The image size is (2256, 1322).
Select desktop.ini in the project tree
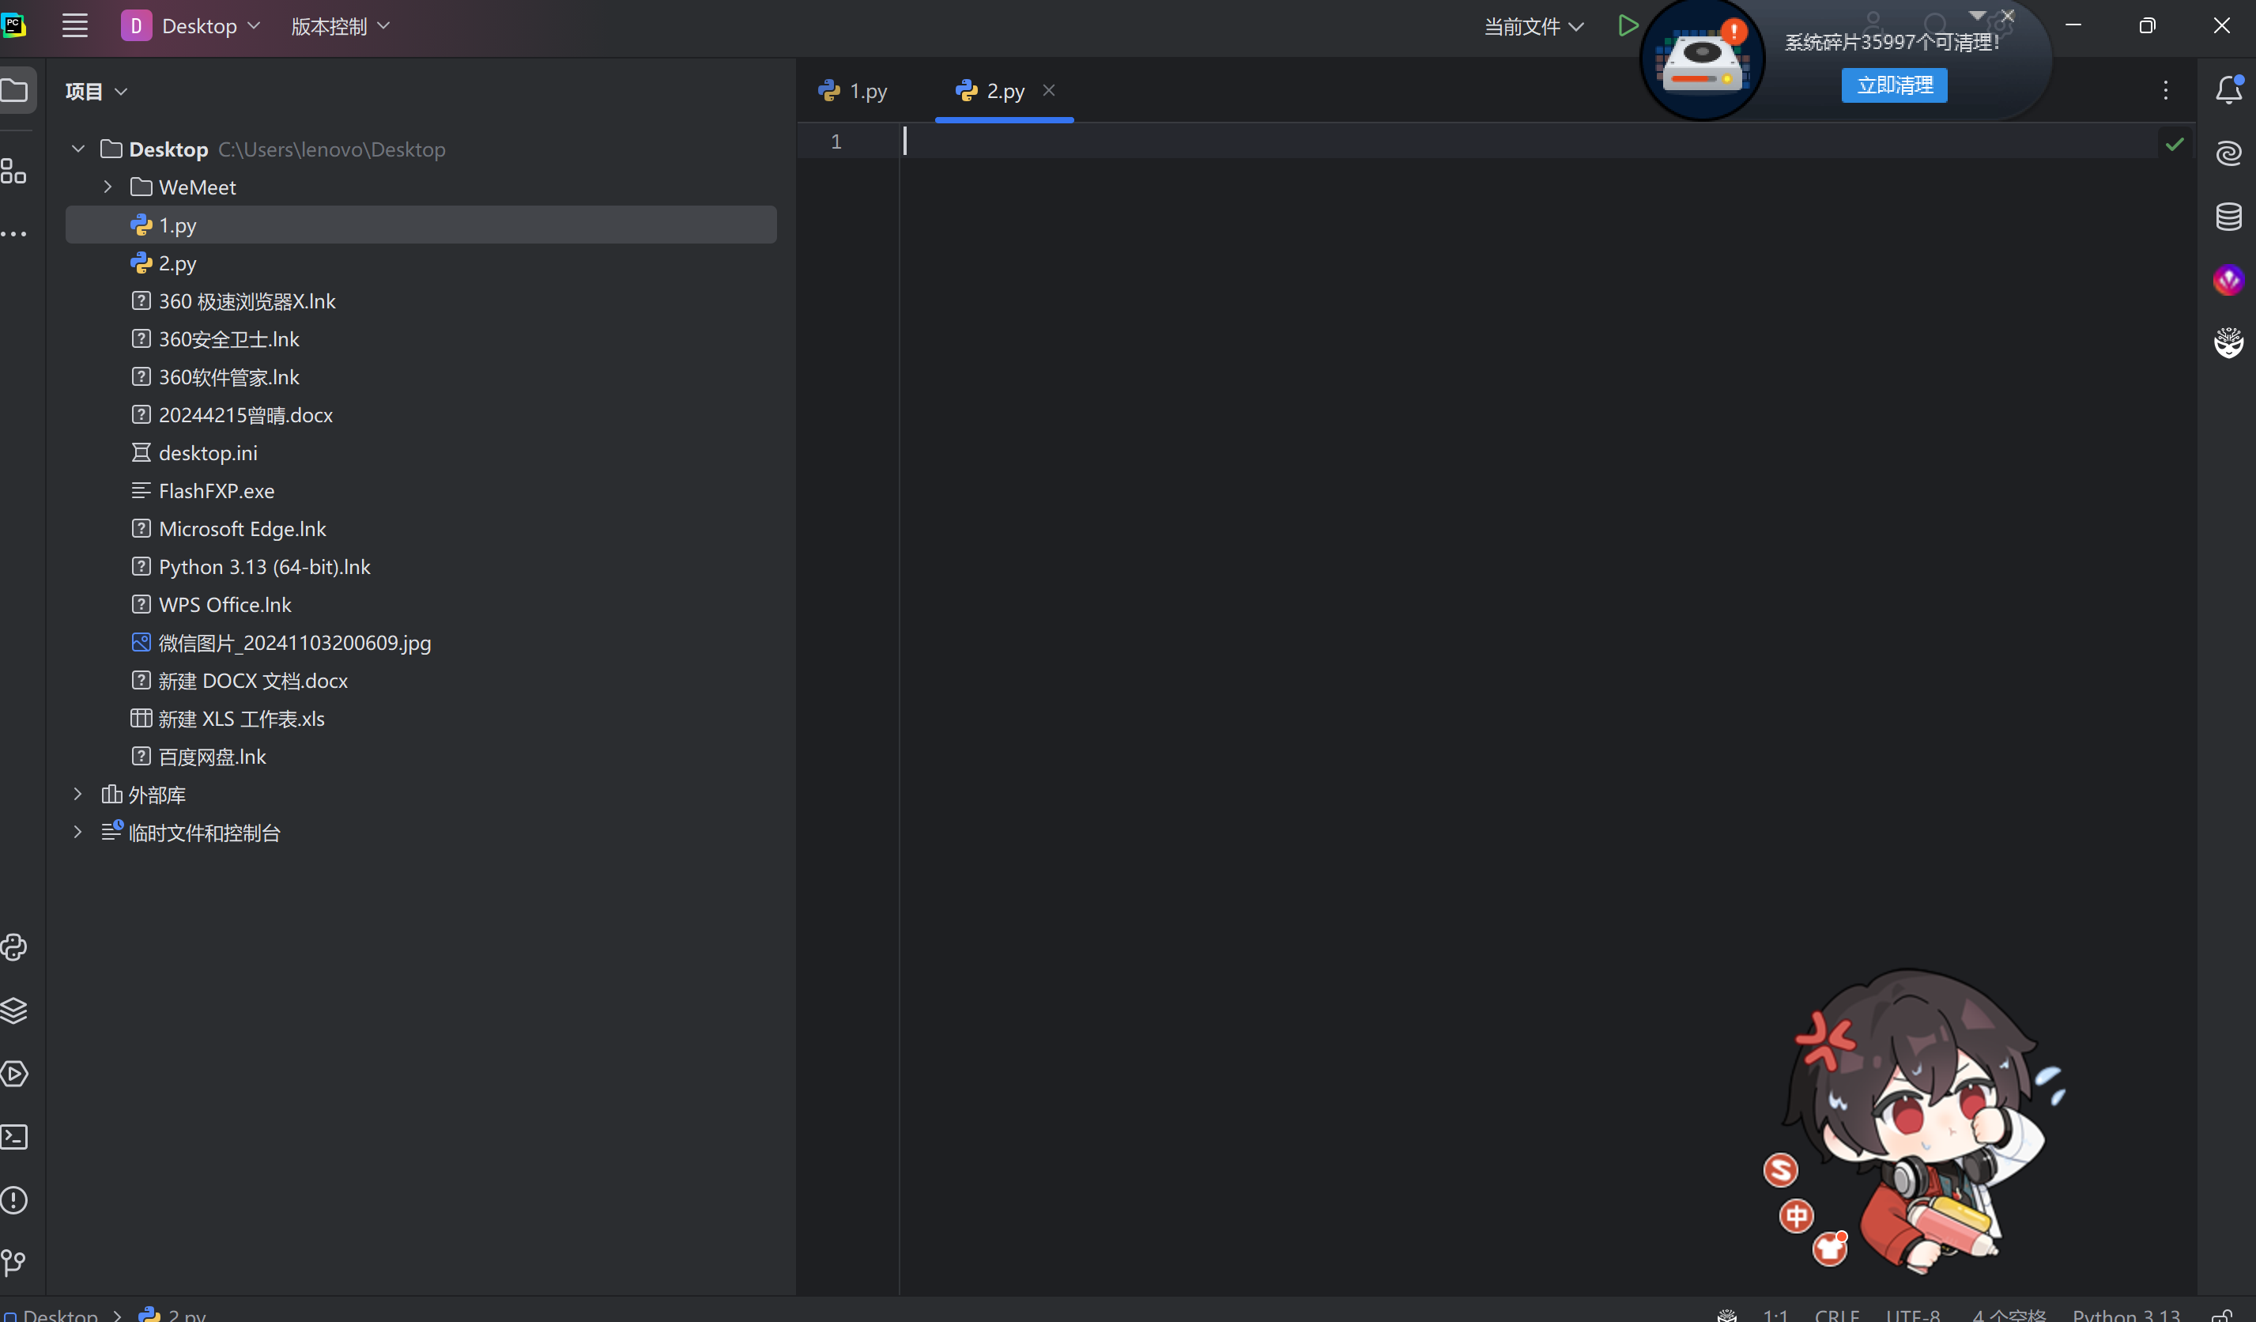[x=208, y=453]
